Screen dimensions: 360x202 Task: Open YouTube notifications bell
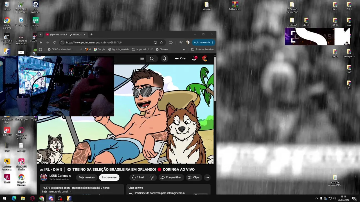point(194,58)
